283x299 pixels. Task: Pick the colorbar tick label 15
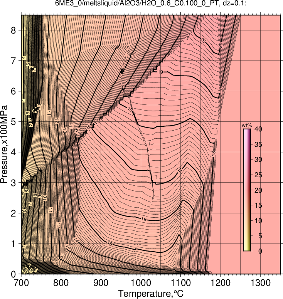258,205
